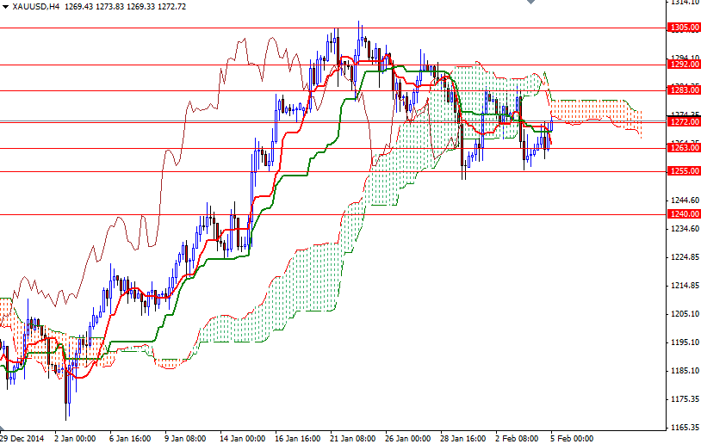This screenshot has width=701, height=444.
Task: Select the 1292.00 red price label
Action: (684, 64)
